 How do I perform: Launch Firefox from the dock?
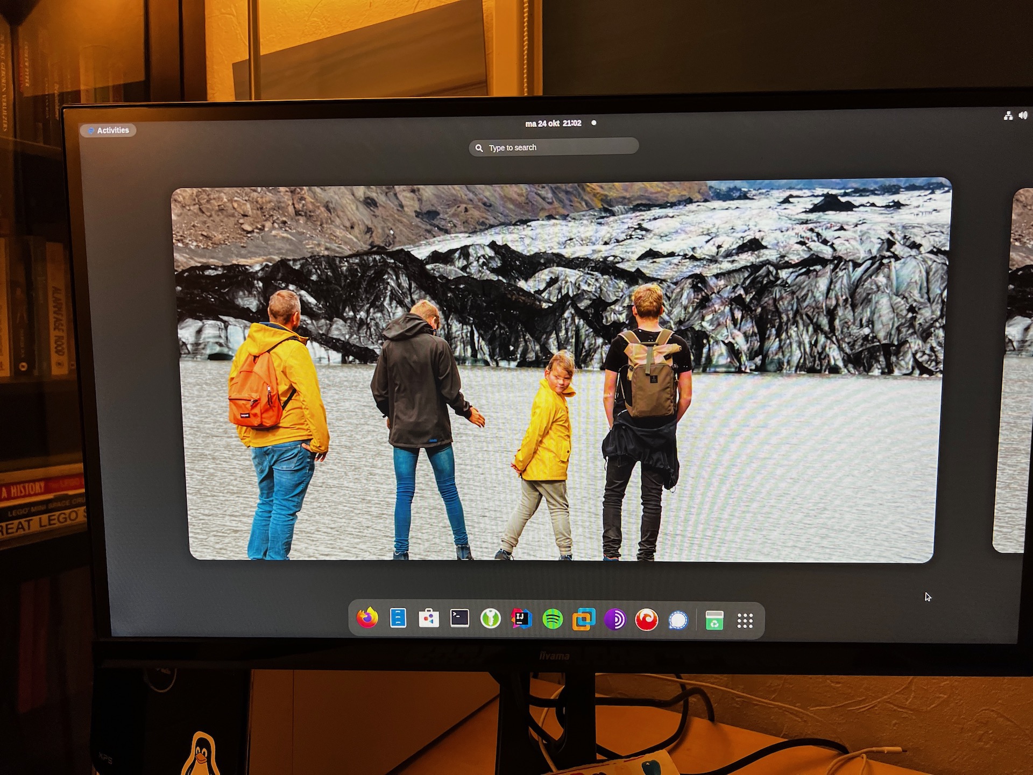[367, 618]
